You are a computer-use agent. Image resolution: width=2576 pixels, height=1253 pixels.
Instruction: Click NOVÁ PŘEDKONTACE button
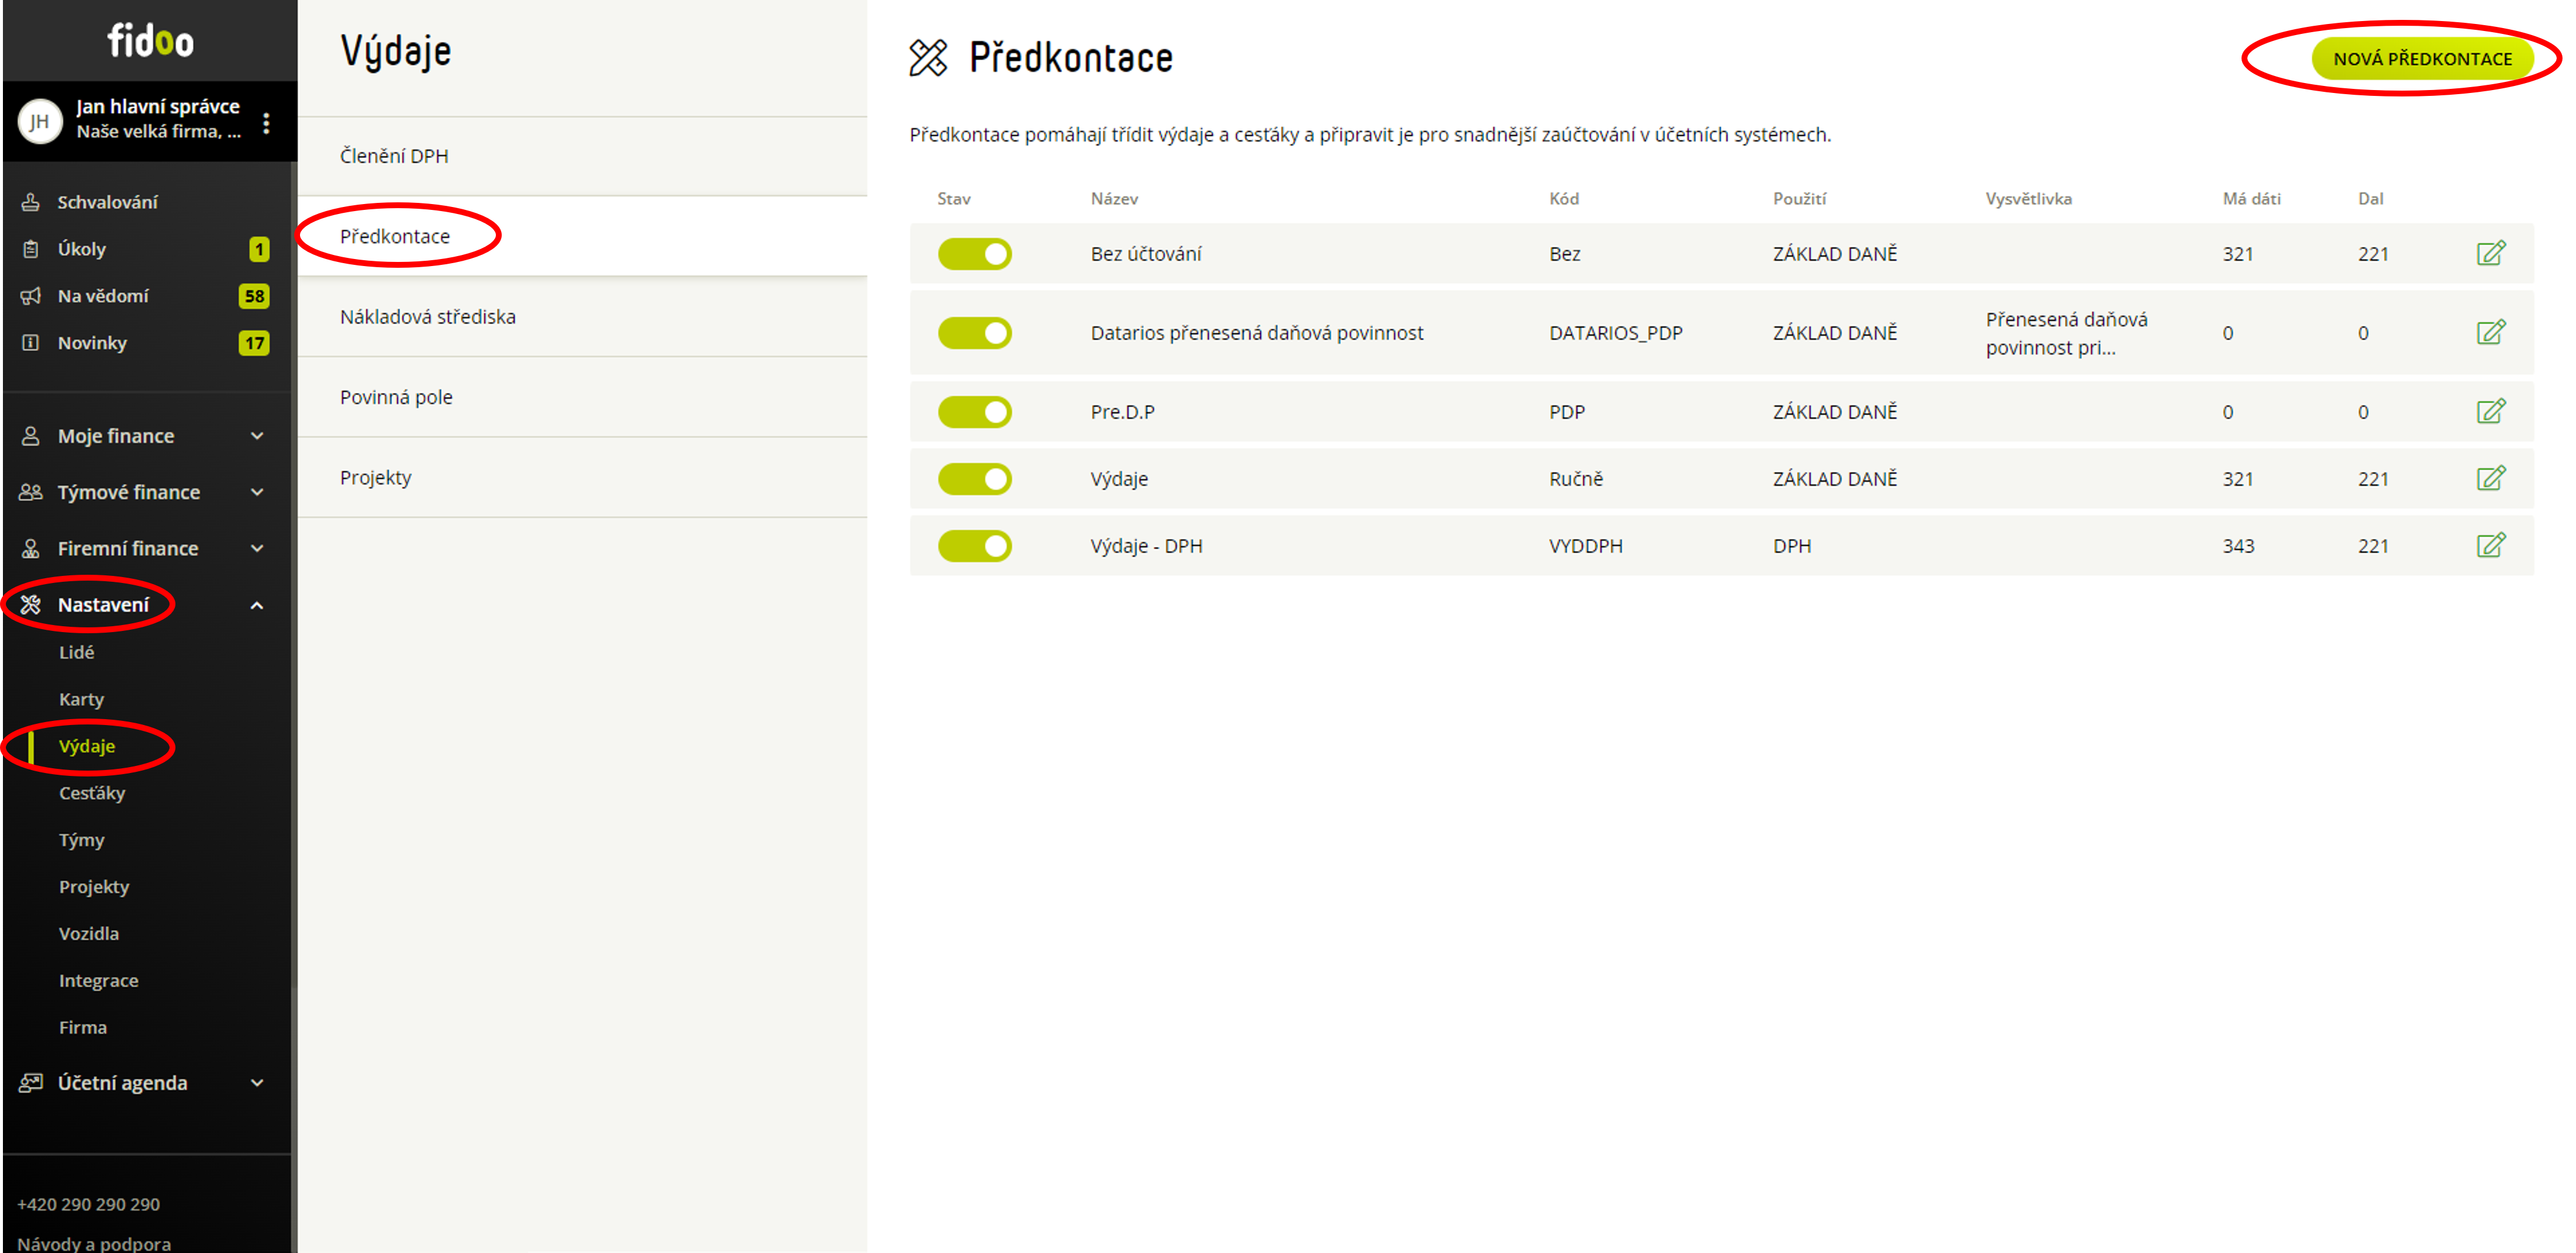(2422, 59)
